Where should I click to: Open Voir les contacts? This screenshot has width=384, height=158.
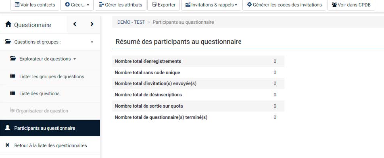(35, 5)
